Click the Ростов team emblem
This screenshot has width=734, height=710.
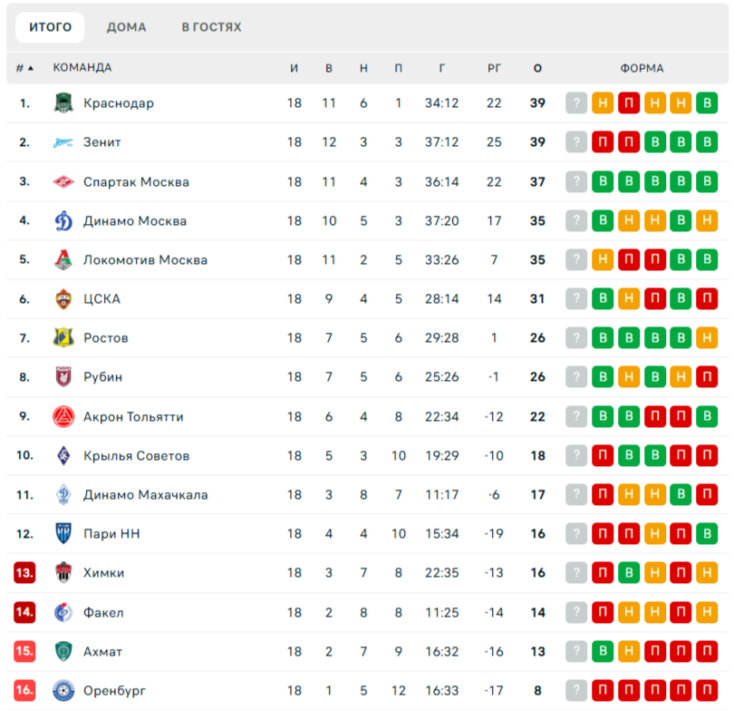tap(63, 337)
